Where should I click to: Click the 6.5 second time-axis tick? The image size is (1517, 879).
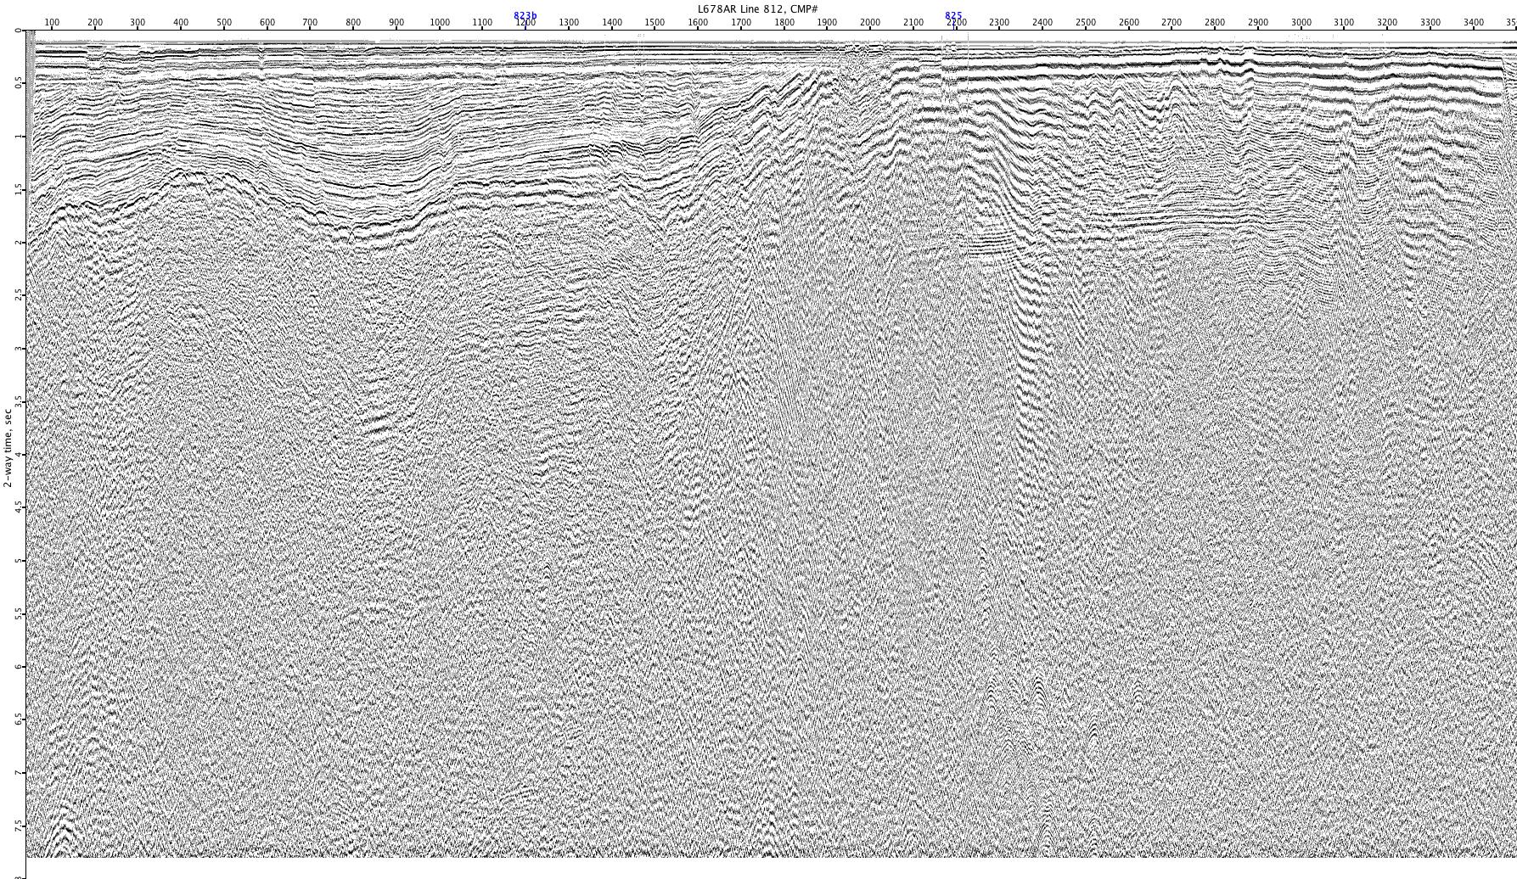tap(18, 719)
